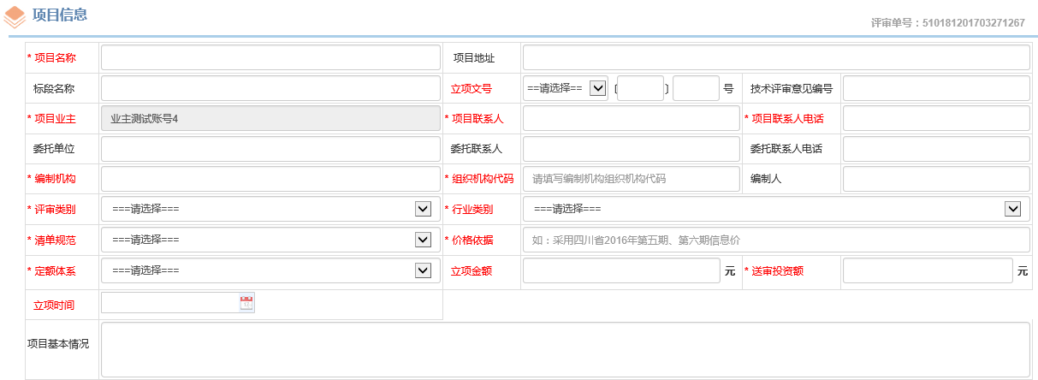The height and width of the screenshot is (380, 1038).
Task: Expand the 行业类别 dropdown list
Action: pyautogui.click(x=776, y=209)
